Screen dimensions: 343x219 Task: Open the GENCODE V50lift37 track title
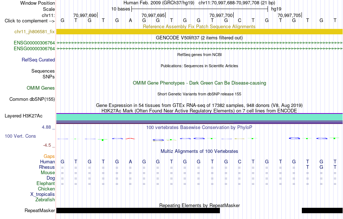[199, 38]
